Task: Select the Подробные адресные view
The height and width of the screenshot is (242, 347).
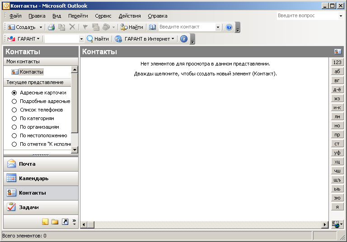Action: (41, 101)
